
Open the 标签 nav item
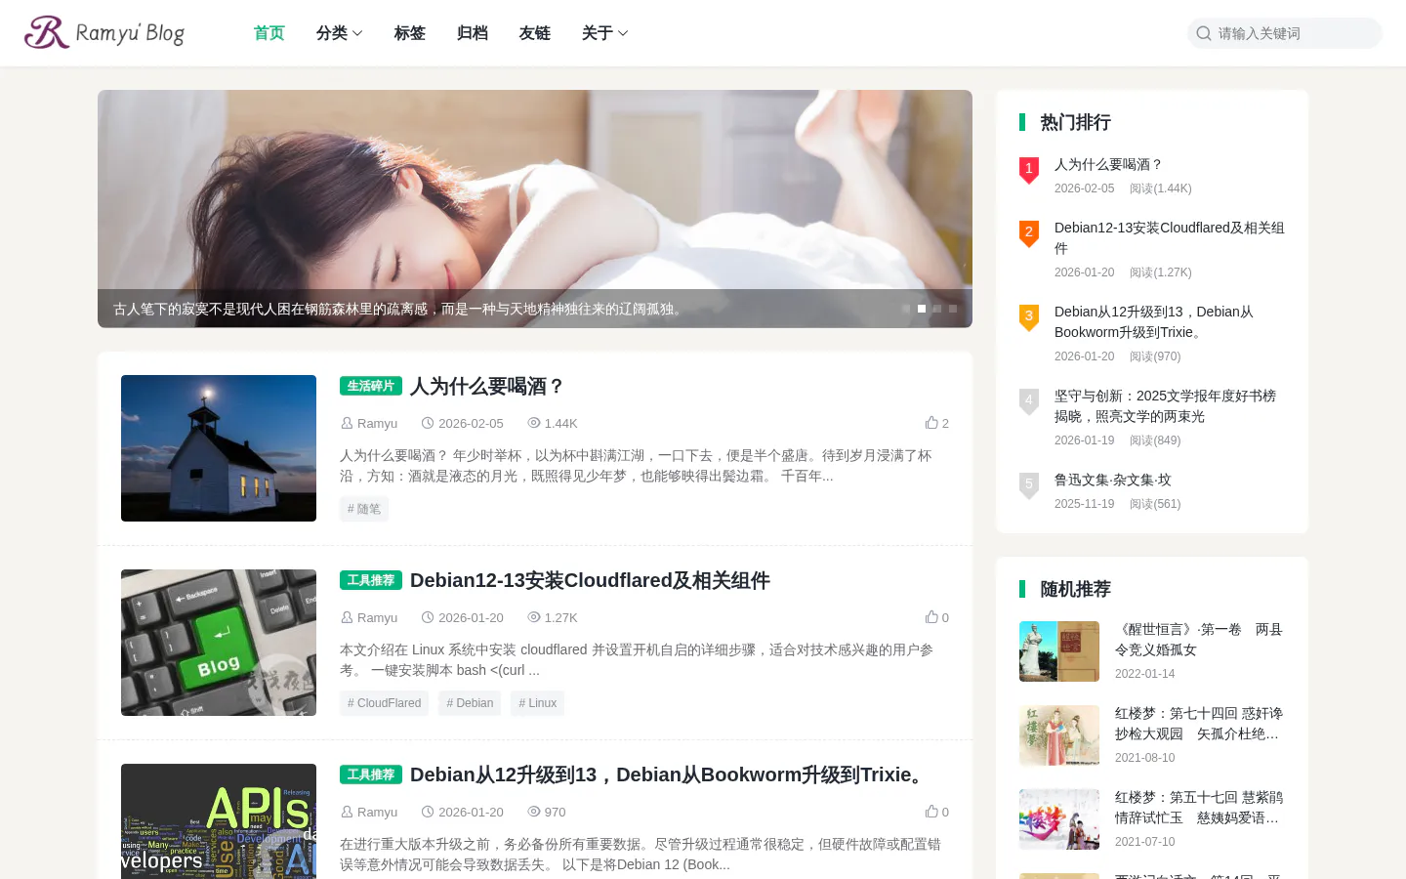point(410,33)
